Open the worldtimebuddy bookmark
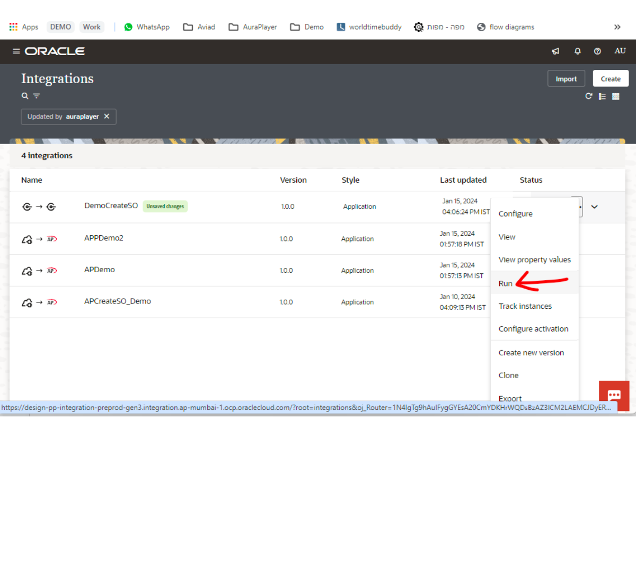The height and width of the screenshot is (572, 636). click(369, 27)
